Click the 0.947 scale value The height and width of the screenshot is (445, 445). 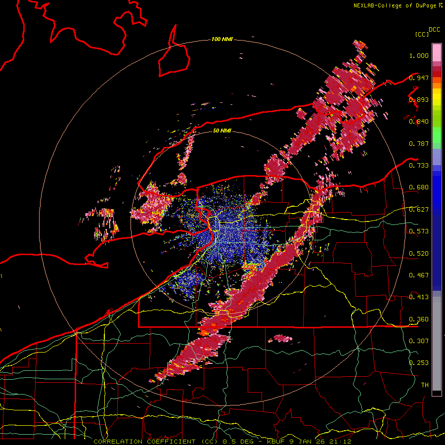(x=419, y=78)
